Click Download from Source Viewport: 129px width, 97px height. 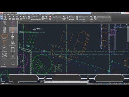pos(84,16)
